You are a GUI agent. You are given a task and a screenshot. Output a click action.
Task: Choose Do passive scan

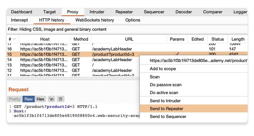pyautogui.click(x=194, y=85)
